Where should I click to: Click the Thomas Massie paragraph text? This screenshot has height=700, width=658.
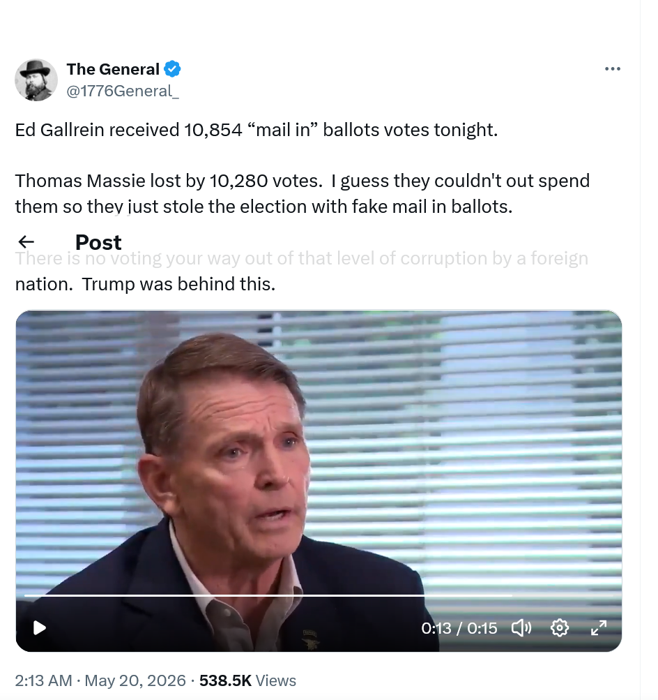coord(303,194)
